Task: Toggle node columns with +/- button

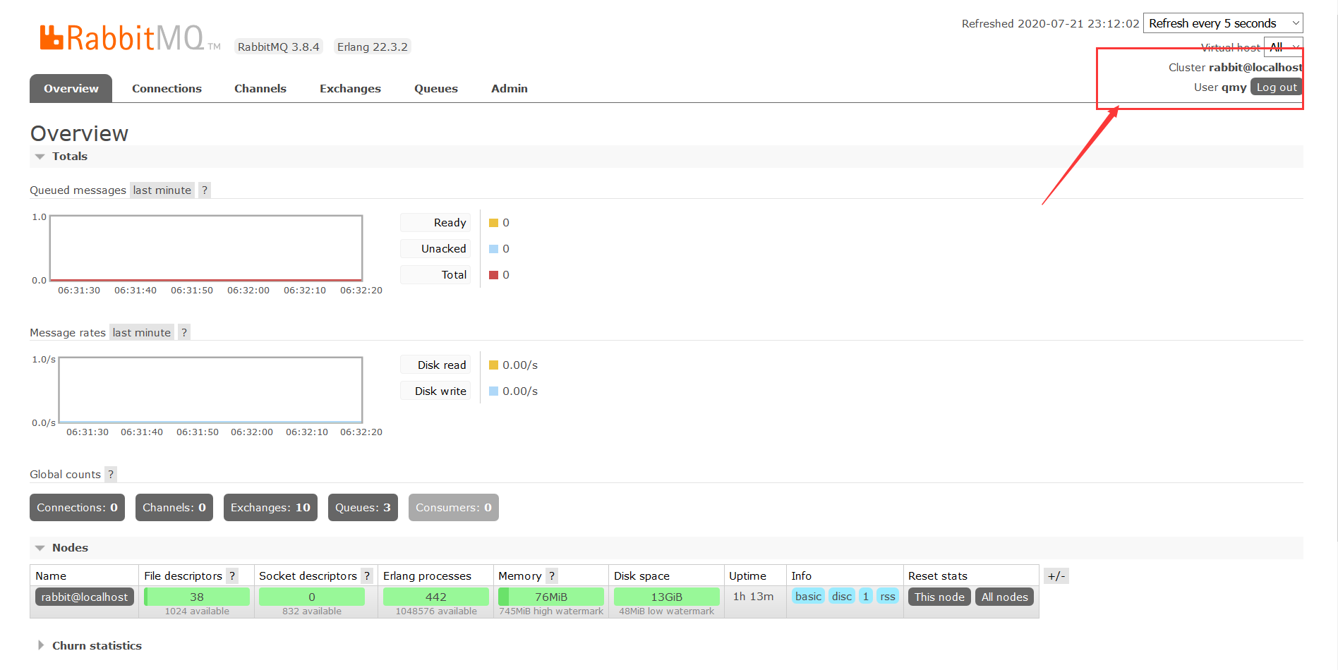Action: [1056, 576]
